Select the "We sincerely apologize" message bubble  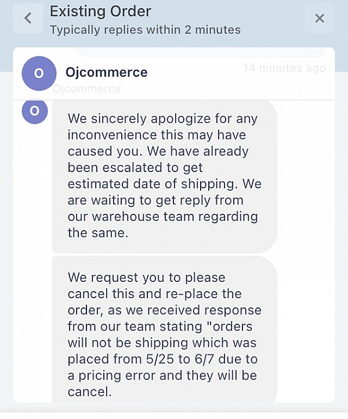pos(164,176)
